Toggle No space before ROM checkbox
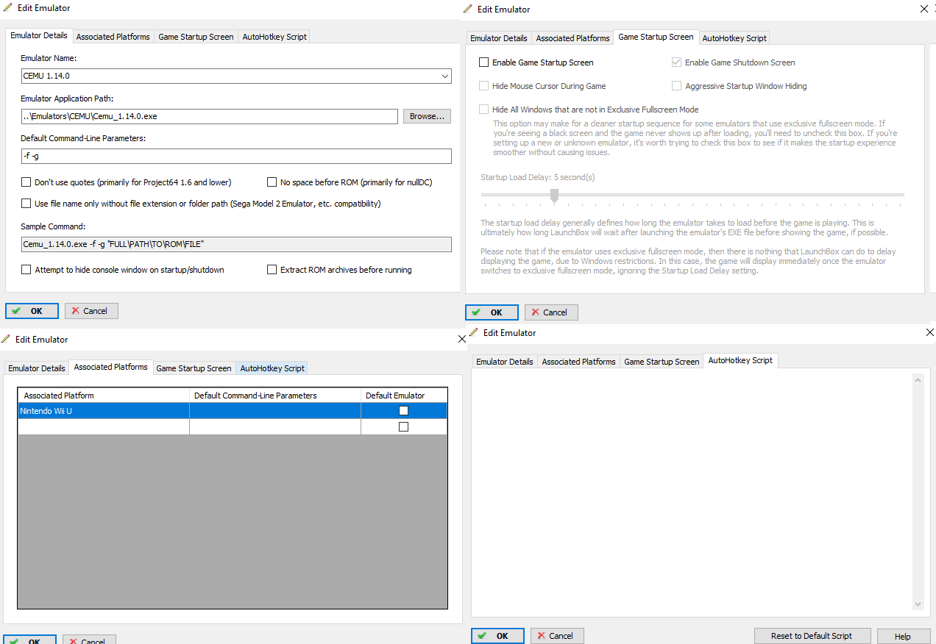Screen dimensions: 936x644 (x=272, y=182)
